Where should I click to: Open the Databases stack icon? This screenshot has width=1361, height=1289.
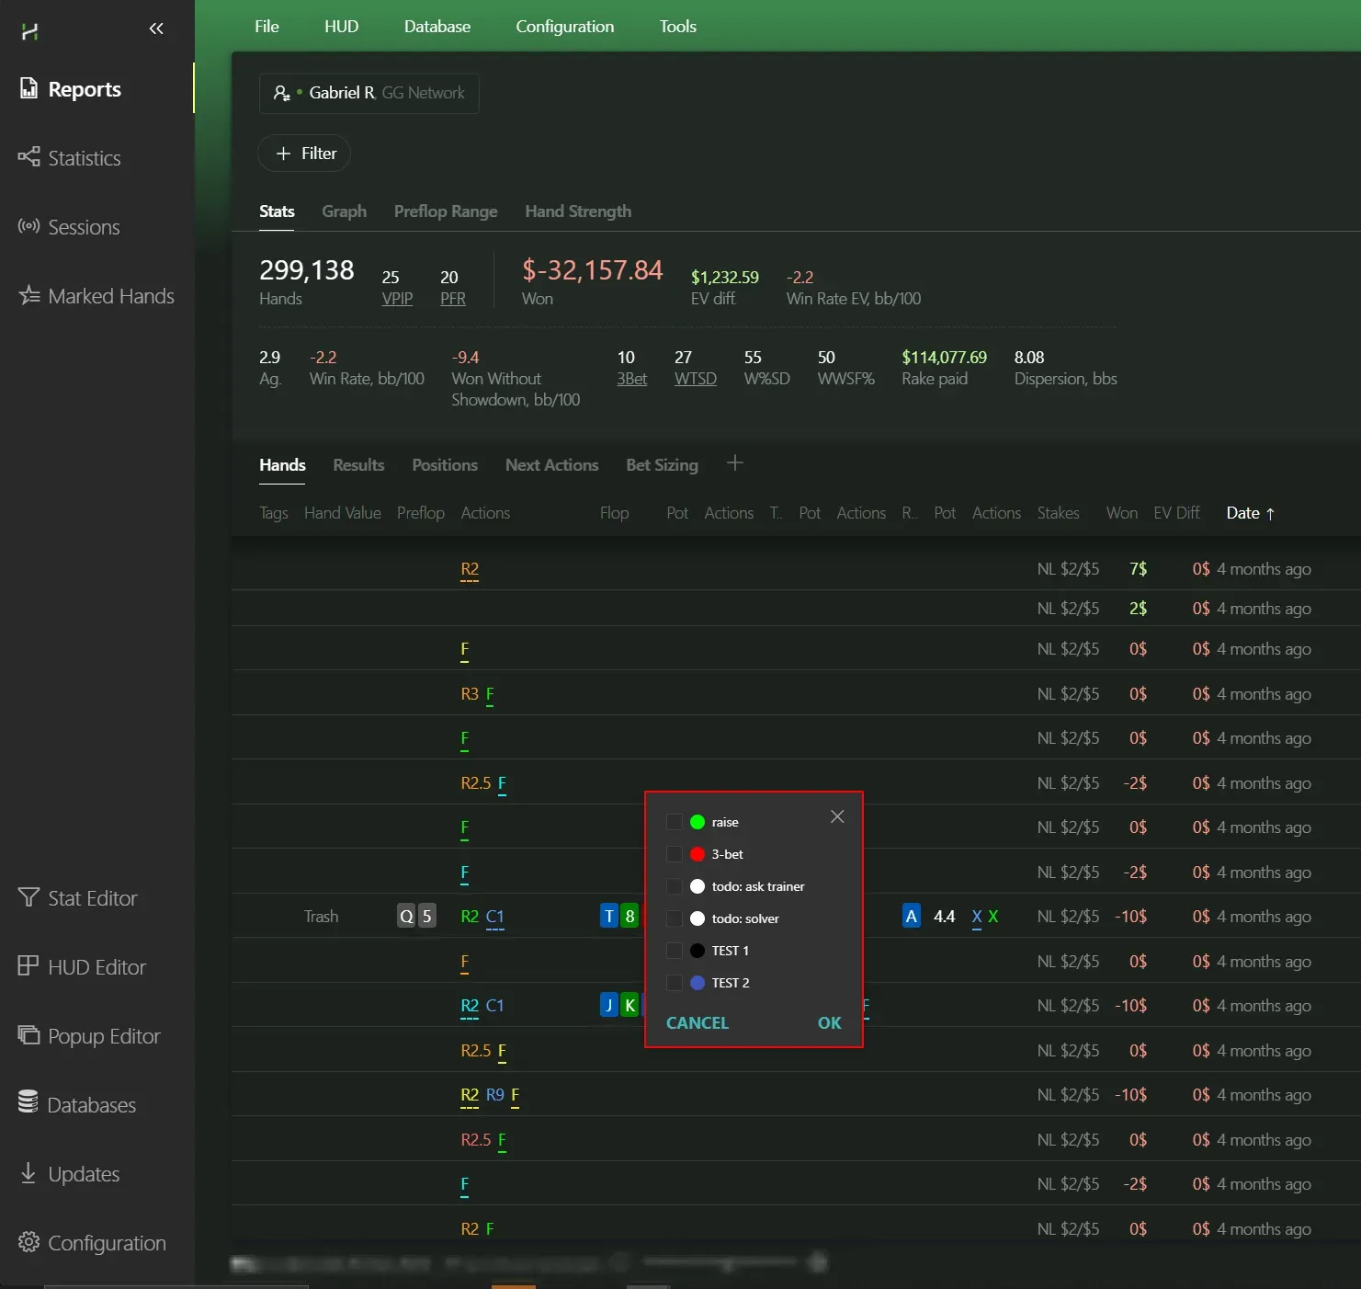pyautogui.click(x=28, y=1102)
